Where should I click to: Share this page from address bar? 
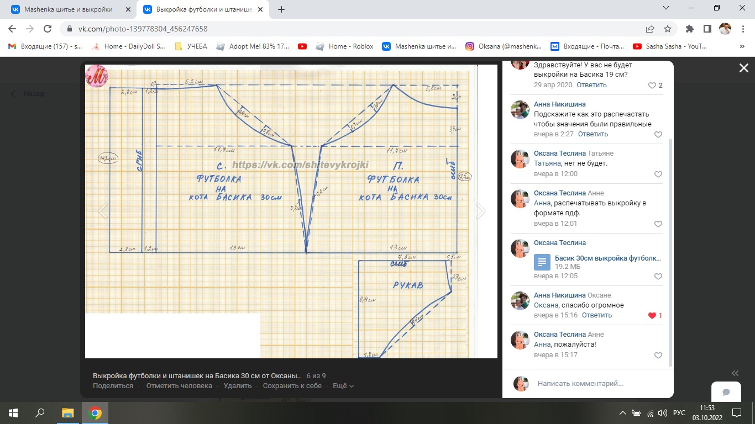[x=650, y=29]
